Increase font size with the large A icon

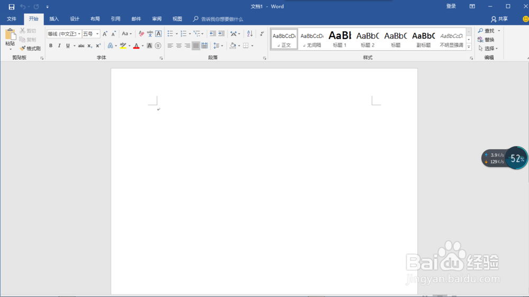point(105,34)
